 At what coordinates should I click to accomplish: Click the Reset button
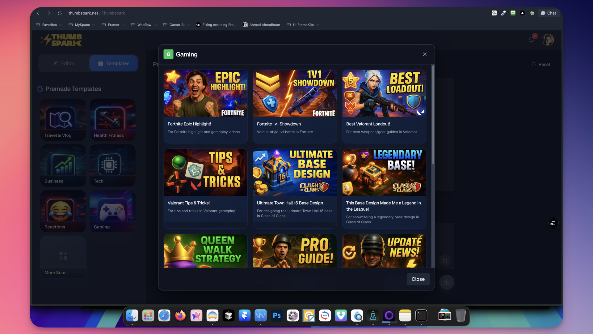pos(541,64)
